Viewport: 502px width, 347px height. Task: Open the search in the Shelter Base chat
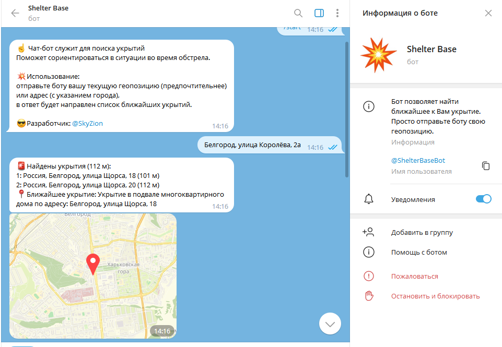coord(298,13)
